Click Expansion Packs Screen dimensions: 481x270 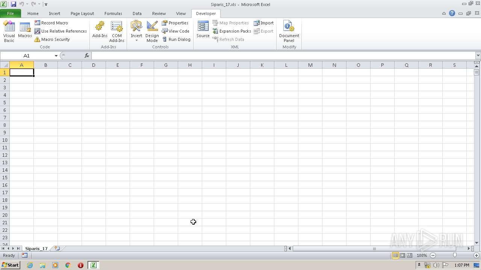231,31
